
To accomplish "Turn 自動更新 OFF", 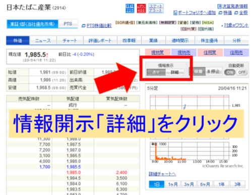I will coord(242,72).
